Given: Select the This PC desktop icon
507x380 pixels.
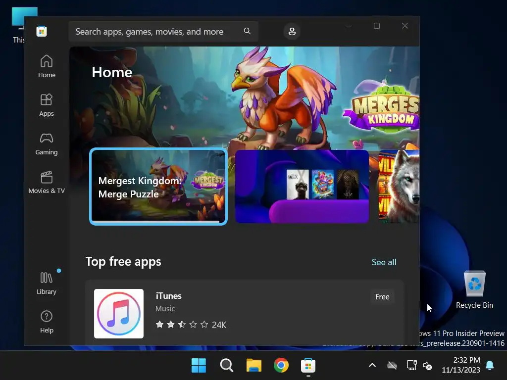Looking at the screenshot, I should click(x=18, y=25).
